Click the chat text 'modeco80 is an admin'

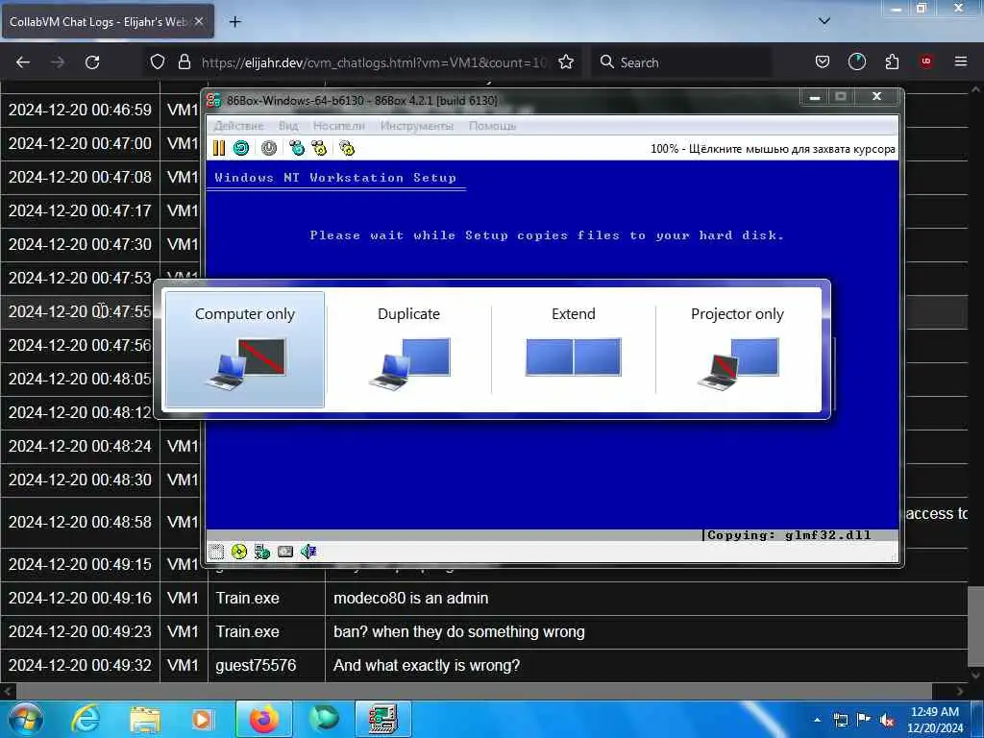(x=411, y=598)
